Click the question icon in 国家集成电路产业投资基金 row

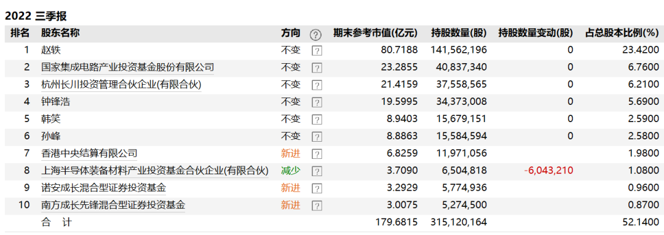[317, 68]
